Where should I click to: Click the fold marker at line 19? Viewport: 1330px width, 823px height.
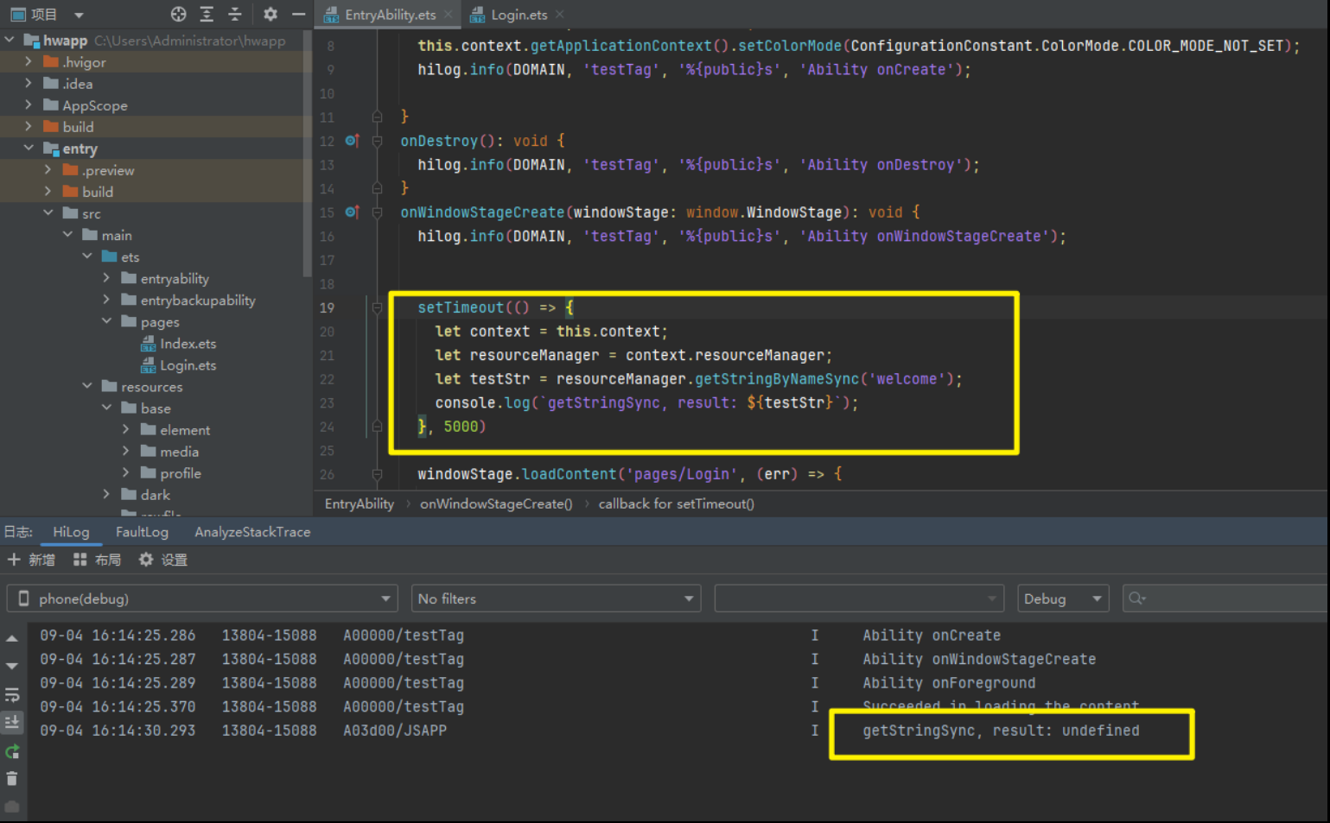click(x=377, y=307)
